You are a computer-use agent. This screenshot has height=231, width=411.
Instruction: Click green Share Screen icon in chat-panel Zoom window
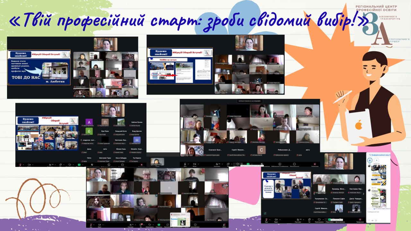pyautogui.click(x=330, y=219)
